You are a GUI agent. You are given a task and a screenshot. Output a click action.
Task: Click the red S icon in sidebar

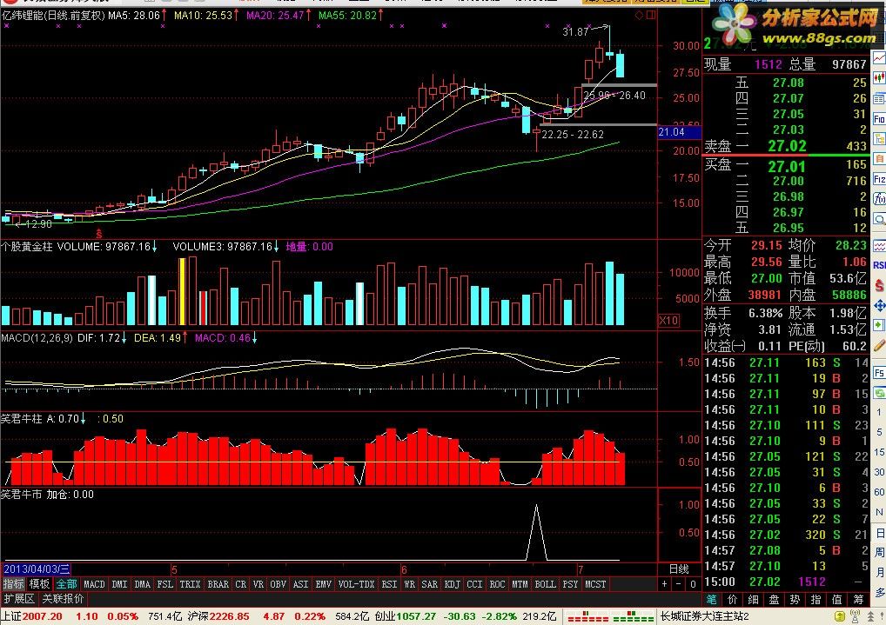coord(879,285)
